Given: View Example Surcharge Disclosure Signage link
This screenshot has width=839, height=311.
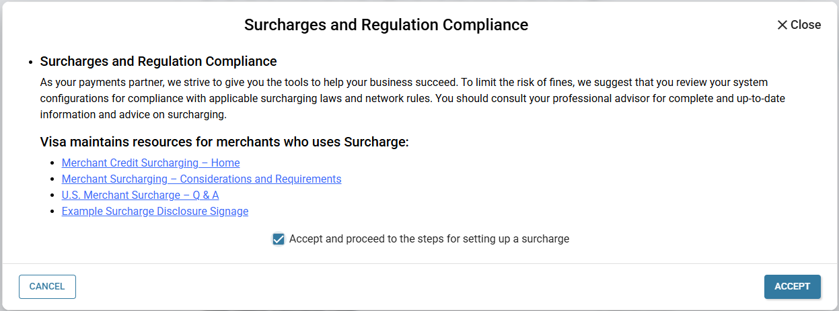Looking at the screenshot, I should (155, 212).
